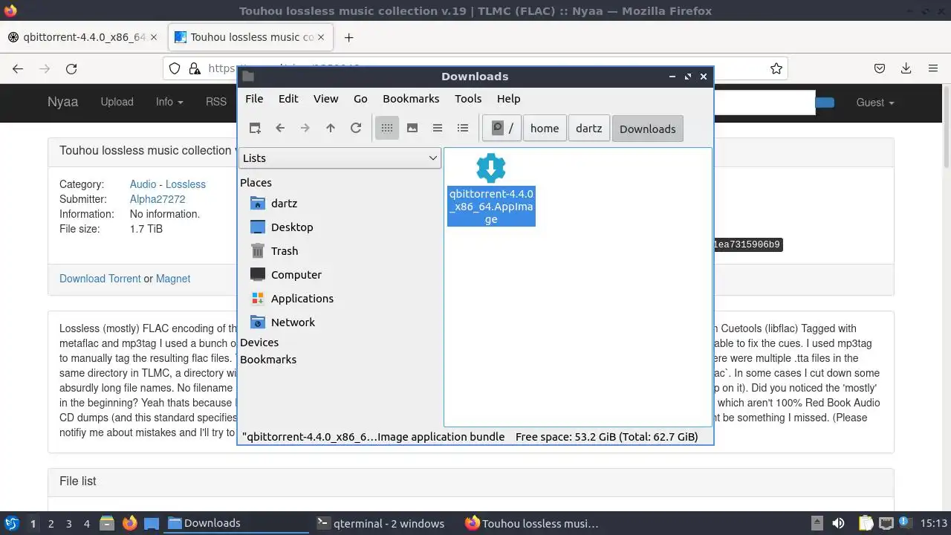Go forward in Downloads file manager
This screenshot has width=951, height=535.
[x=305, y=128]
